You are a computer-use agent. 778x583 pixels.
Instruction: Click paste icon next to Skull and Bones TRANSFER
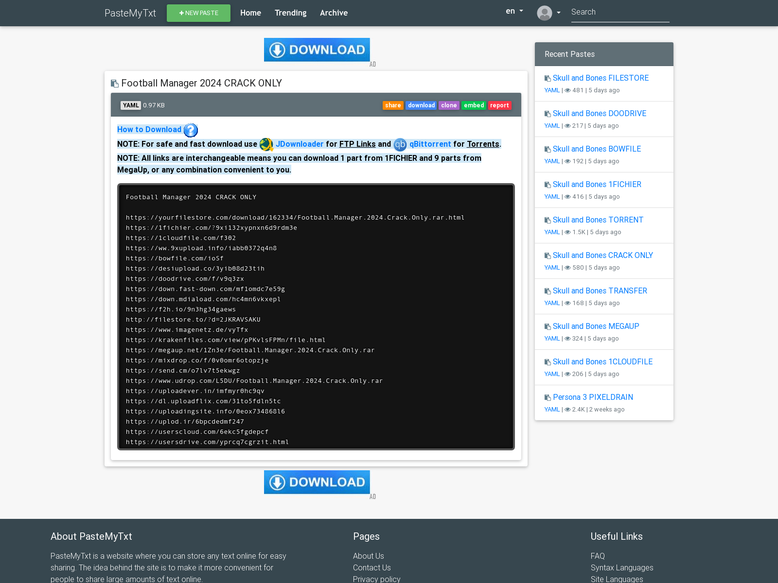coord(548,291)
